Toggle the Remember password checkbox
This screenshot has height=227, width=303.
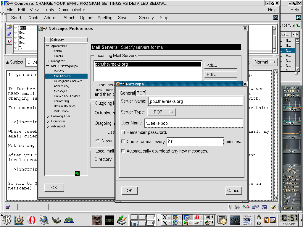pyautogui.click(x=123, y=132)
